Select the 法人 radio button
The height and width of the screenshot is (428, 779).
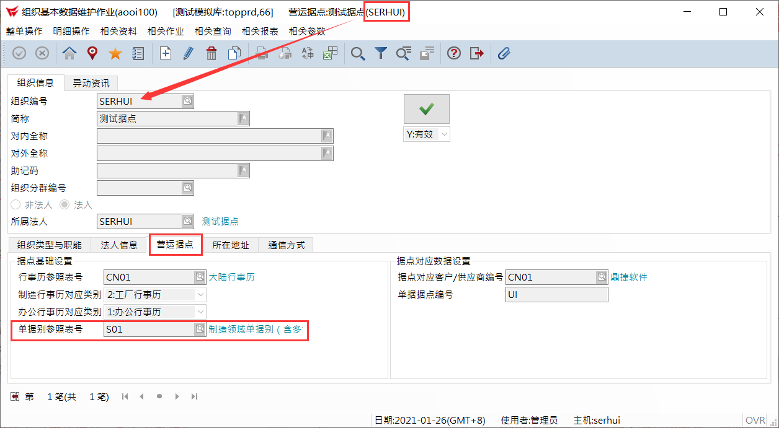point(64,204)
